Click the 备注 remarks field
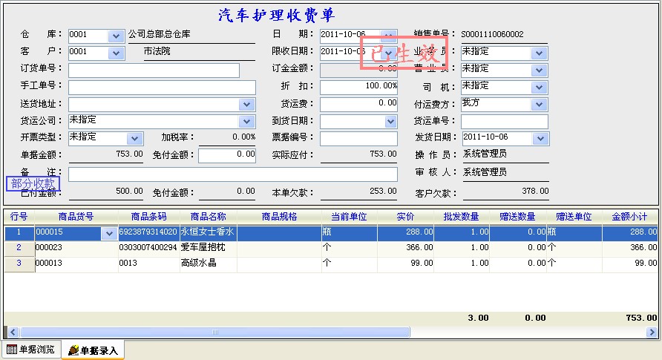This screenshot has height=360, width=662. click(x=232, y=174)
